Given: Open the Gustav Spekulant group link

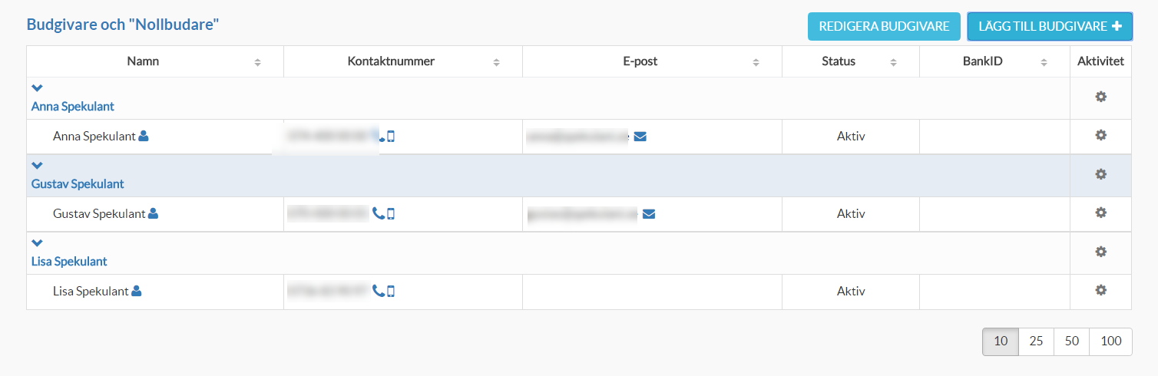Looking at the screenshot, I should click(78, 184).
